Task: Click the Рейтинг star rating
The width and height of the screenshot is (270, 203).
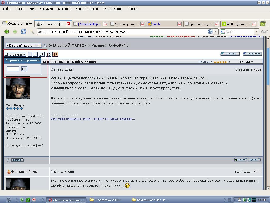Action: click(220, 62)
